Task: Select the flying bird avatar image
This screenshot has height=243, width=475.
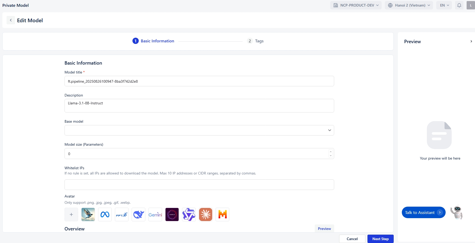Action: tap(88, 214)
